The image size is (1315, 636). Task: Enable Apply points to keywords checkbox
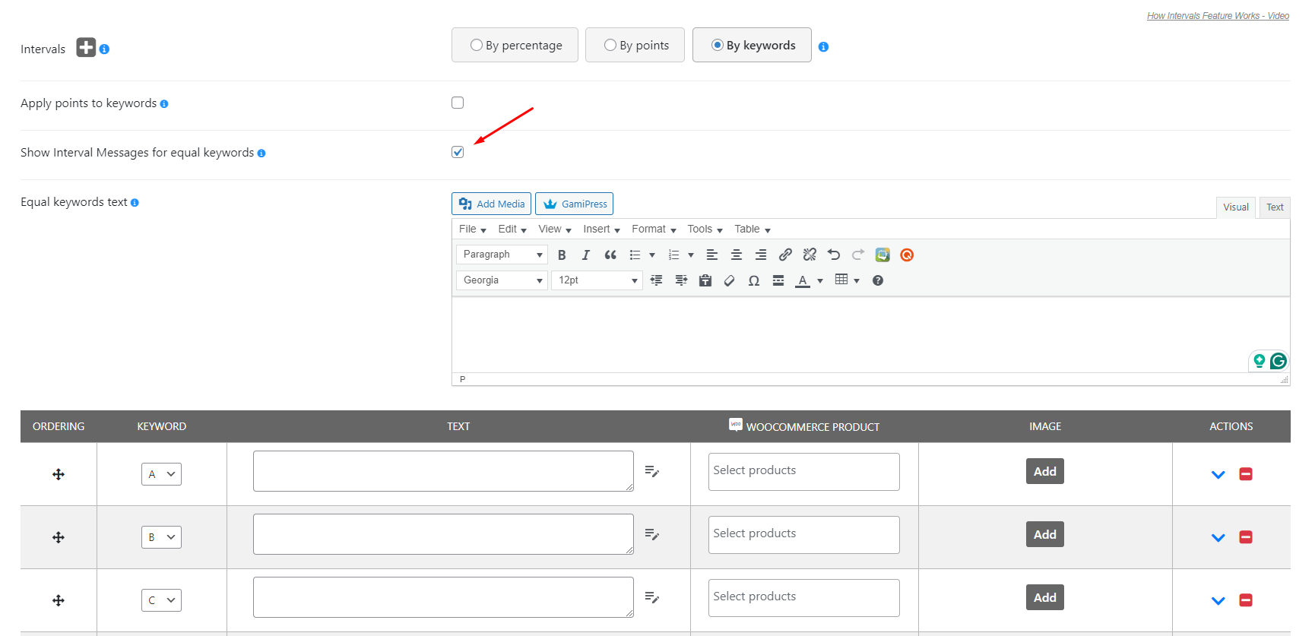point(458,103)
